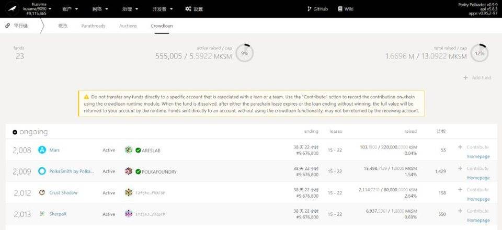This screenshot has height=230, width=502.
Task: Open Homepage link for Crust Shadow
Action: 478,199
